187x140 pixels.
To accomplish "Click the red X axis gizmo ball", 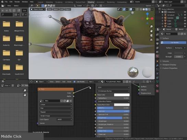I will 152,18.
